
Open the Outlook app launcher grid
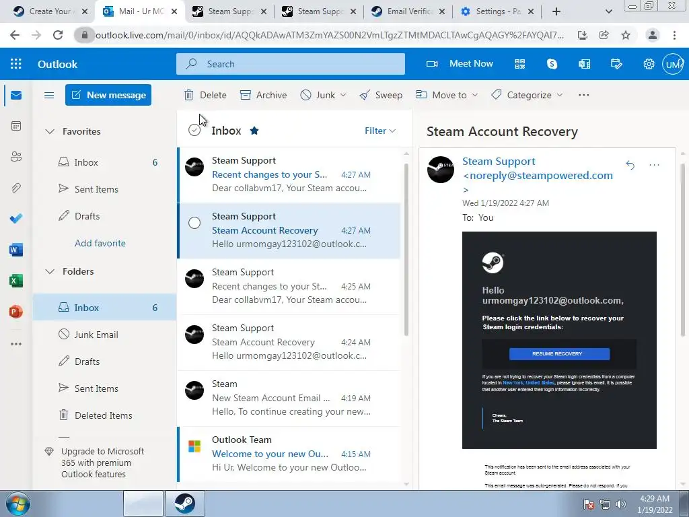coord(16,64)
